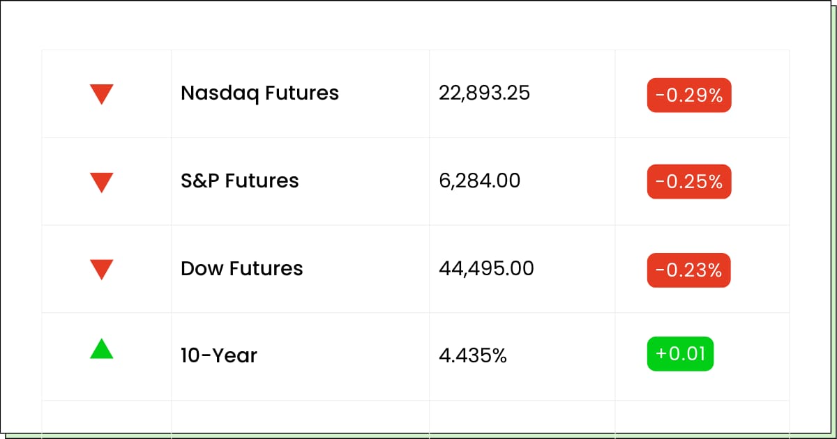Click the green +0.01 change badge
Viewport: 837px width, 439px height.
tap(680, 354)
